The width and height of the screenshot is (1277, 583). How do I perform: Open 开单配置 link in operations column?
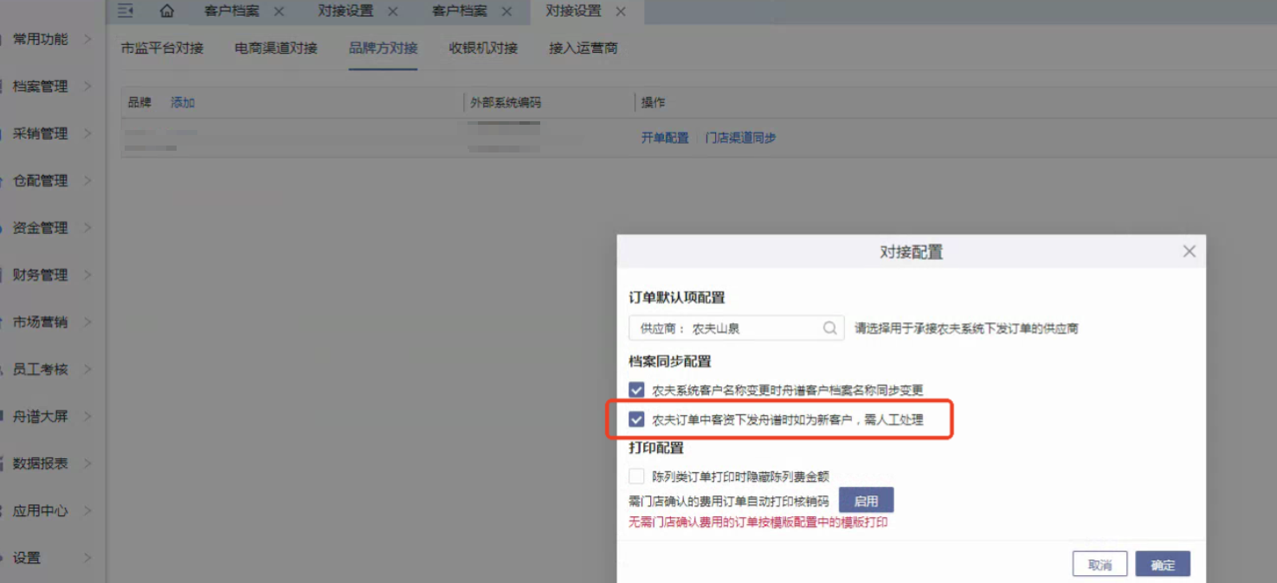pos(664,138)
